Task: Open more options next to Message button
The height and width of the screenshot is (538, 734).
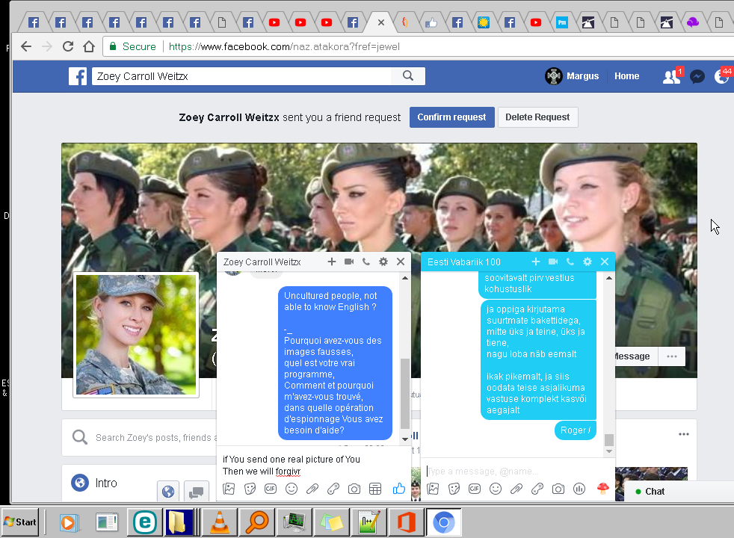Action: coord(672,356)
